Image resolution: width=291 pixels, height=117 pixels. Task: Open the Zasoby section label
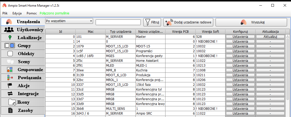[26, 111]
